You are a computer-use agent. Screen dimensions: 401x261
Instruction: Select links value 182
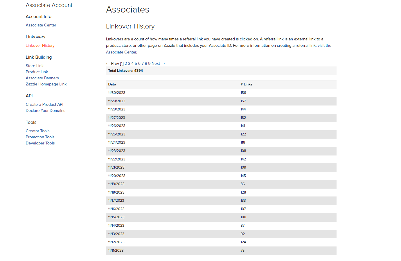click(243, 118)
